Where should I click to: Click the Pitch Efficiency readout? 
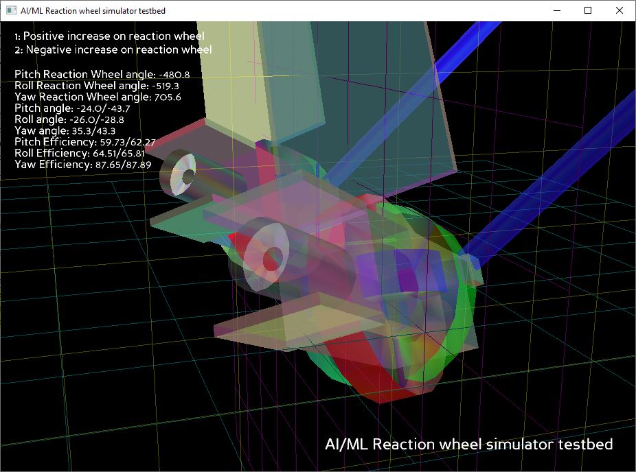84,142
